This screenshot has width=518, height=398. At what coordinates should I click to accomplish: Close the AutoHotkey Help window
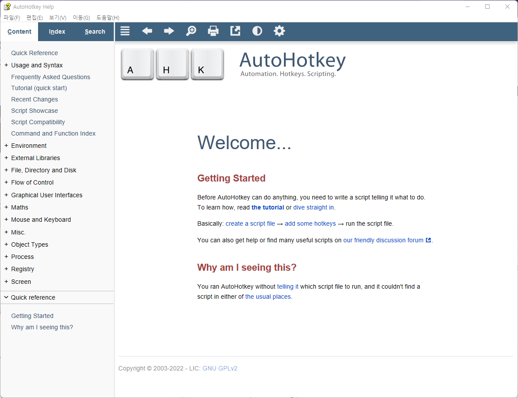[507, 7]
